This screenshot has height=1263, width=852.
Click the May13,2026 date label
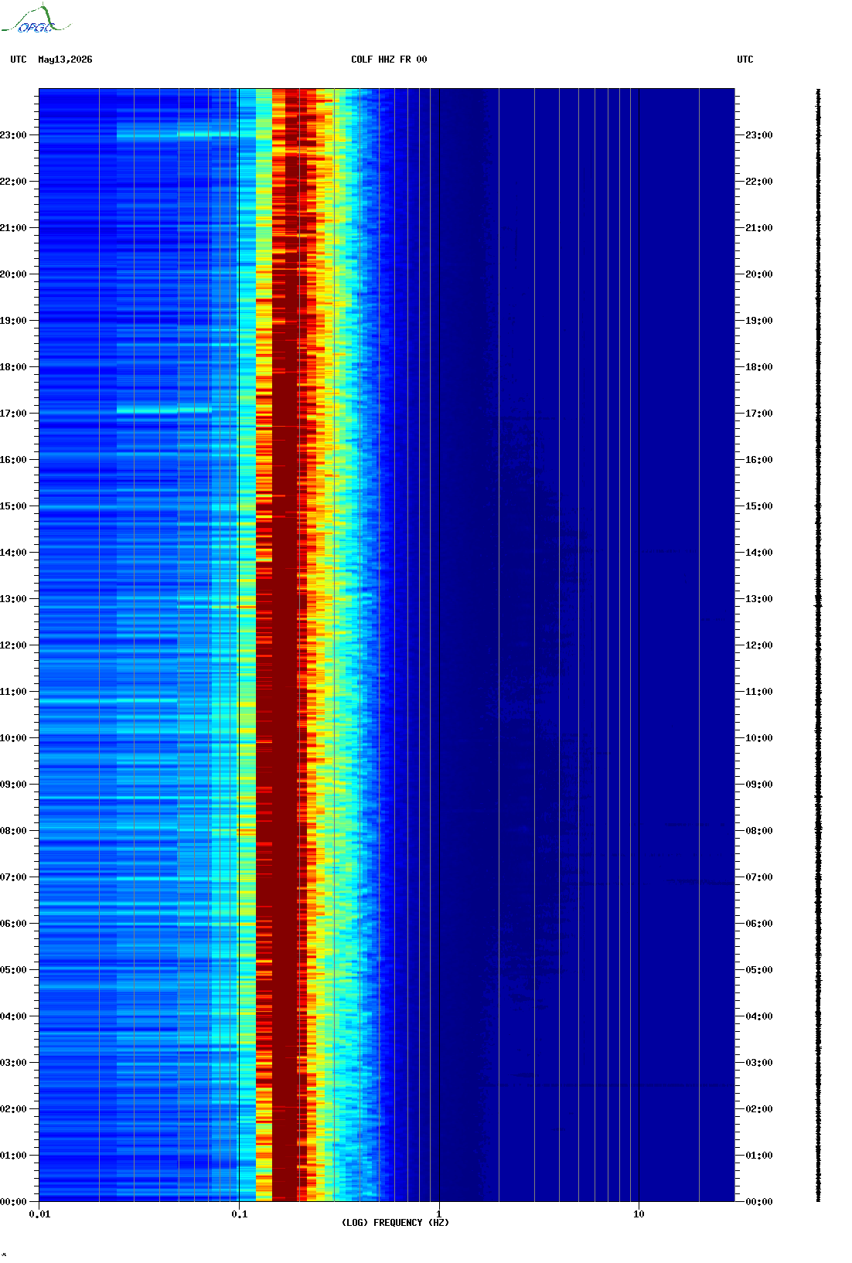click(65, 60)
